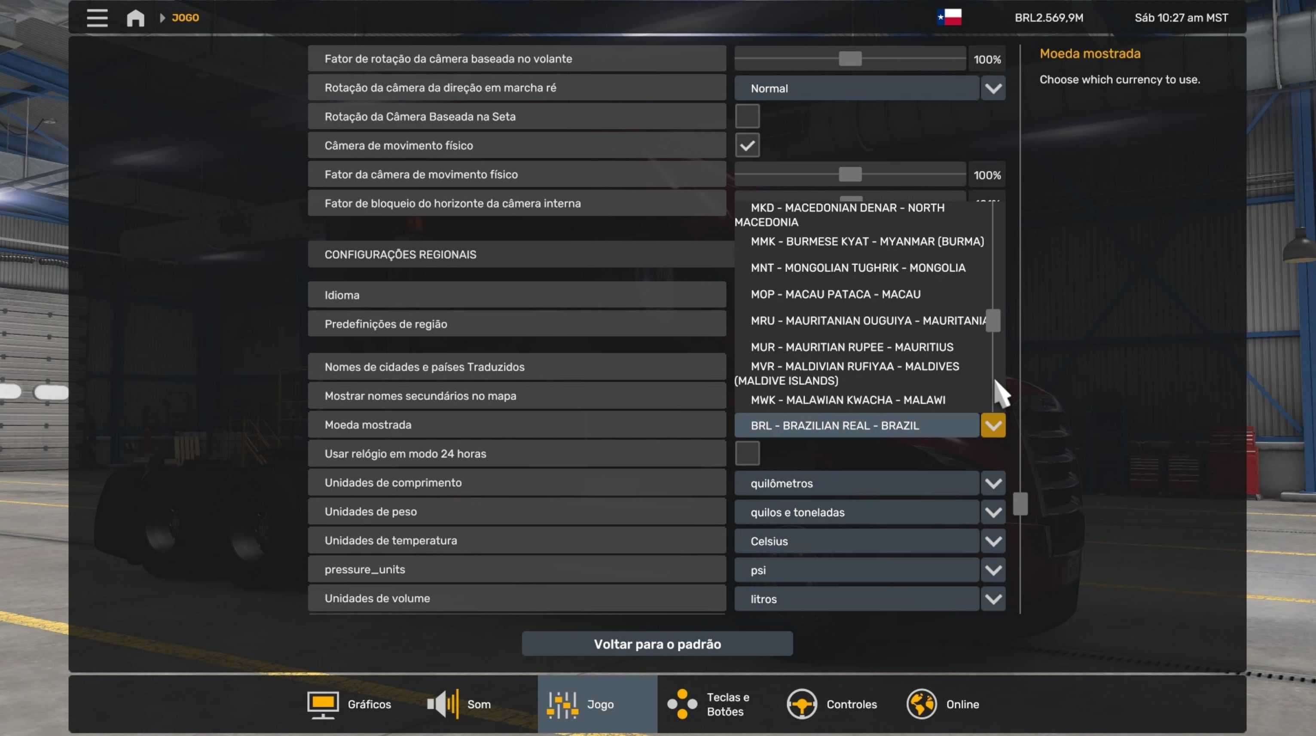Uncheck Câmera de movimento físico checkbox
The width and height of the screenshot is (1316, 736).
[x=747, y=146]
